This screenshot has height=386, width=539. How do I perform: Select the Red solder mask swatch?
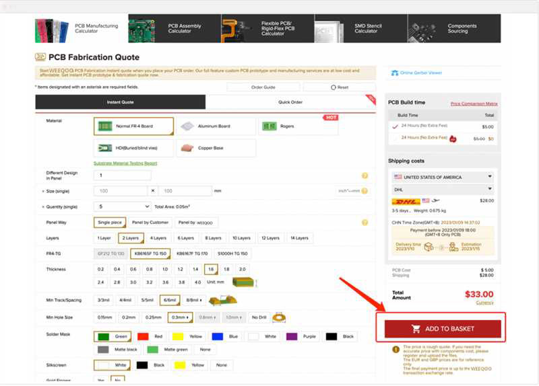pyautogui.click(x=143, y=336)
